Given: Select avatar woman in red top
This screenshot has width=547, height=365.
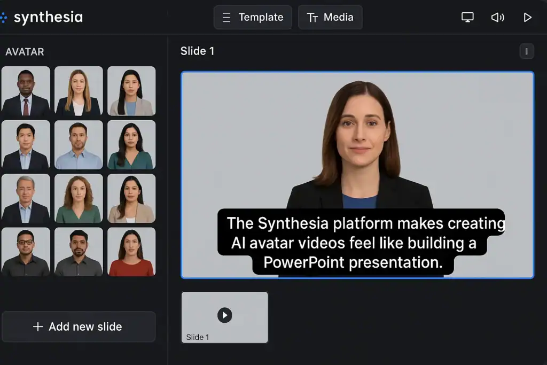Looking at the screenshot, I should click(x=131, y=252).
